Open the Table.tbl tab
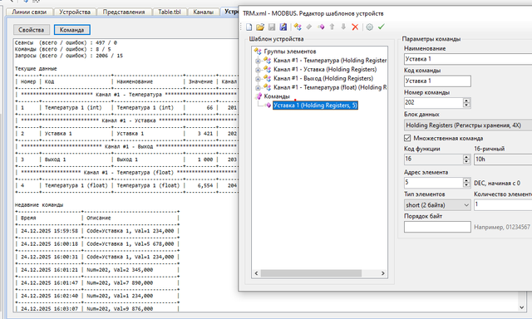The height and width of the screenshot is (319, 532). (170, 12)
